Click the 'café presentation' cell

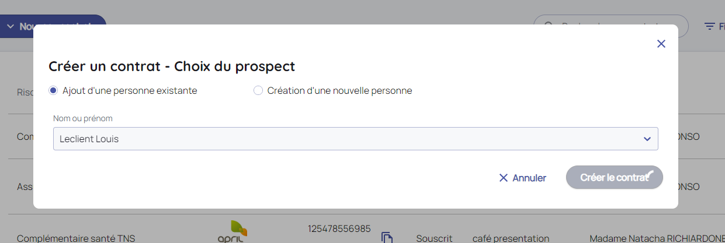511,238
